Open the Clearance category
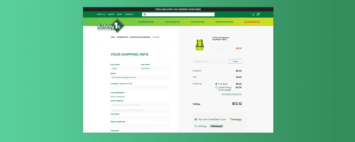Image resolution: width=355 pixels, height=142 pixels. click(x=252, y=22)
